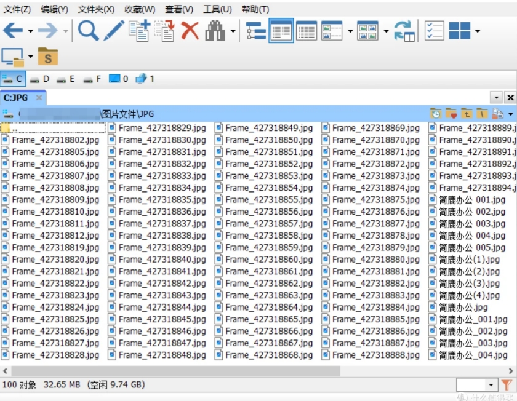Click the move files icon

pos(164,31)
